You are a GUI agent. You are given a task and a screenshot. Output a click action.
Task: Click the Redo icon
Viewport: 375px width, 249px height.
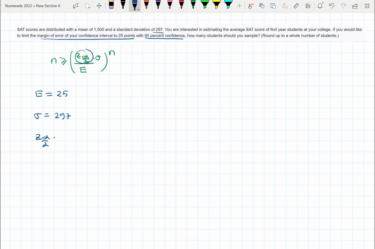coord(343,6)
